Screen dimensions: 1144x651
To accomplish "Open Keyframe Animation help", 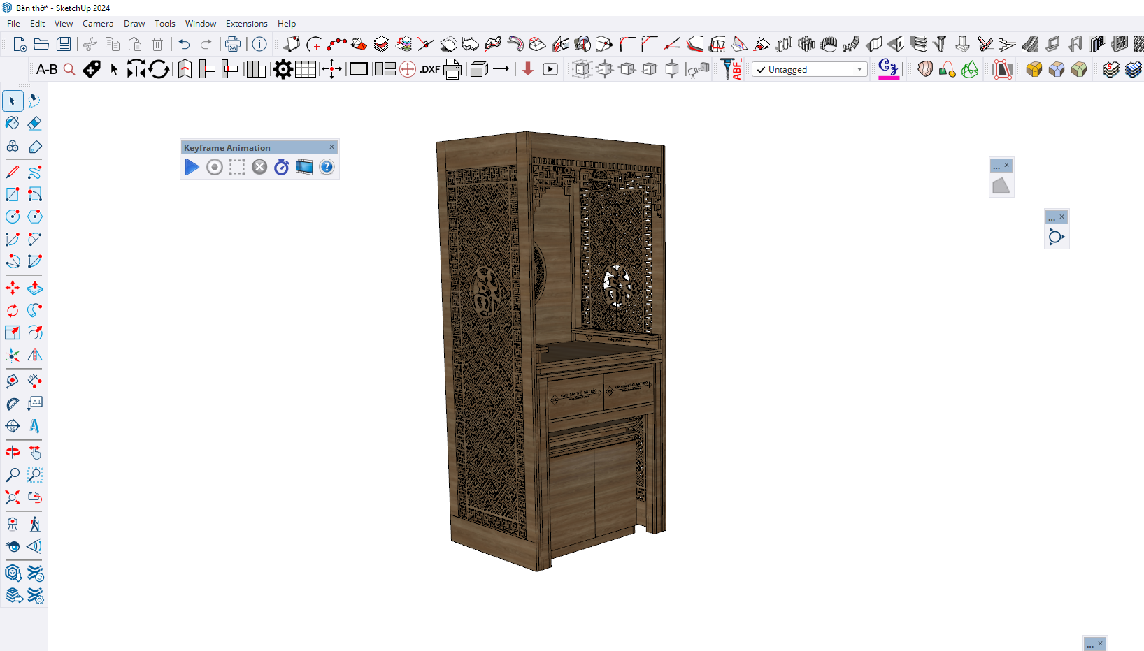I will tap(327, 167).
